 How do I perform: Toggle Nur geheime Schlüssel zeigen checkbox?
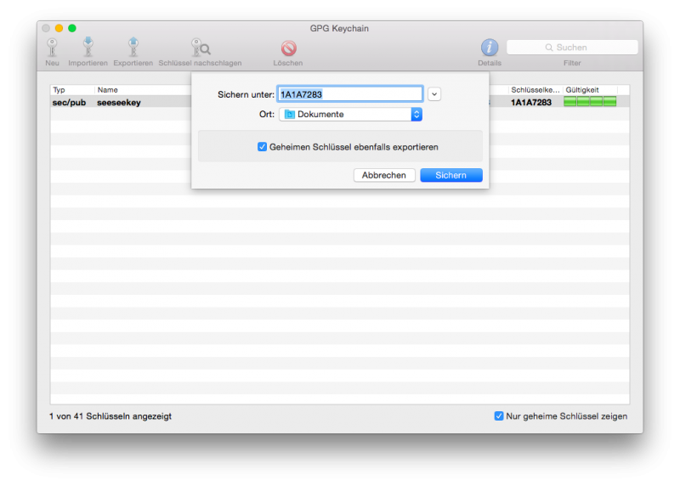[x=499, y=416]
